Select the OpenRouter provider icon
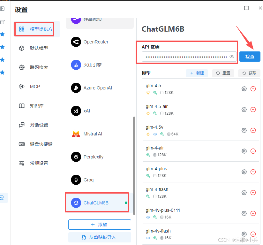Viewport: 263px width, 245px height. coord(76,42)
